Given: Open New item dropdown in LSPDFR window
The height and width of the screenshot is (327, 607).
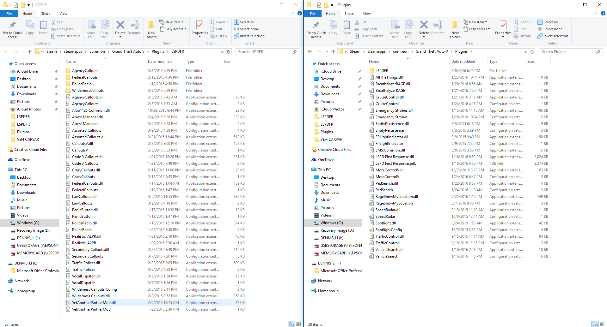Looking at the screenshot, I should 171,22.
